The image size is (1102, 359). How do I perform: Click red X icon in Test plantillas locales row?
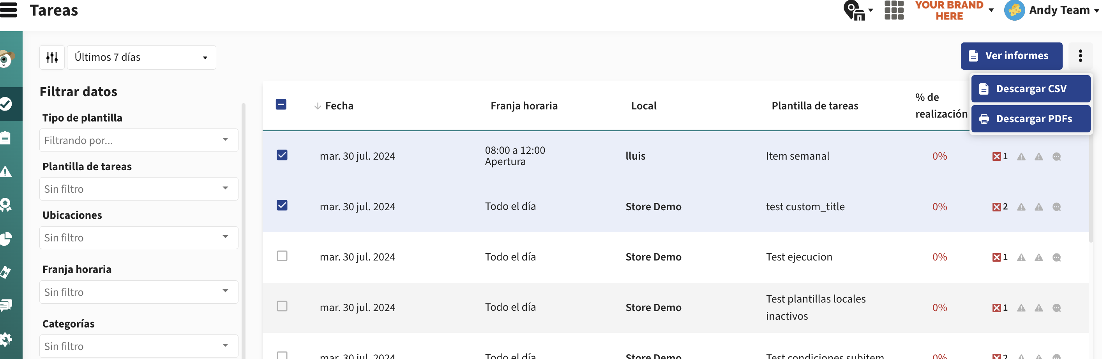pos(996,308)
